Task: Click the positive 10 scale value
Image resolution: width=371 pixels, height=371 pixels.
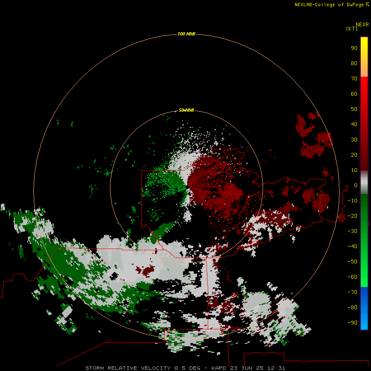Action: pyautogui.click(x=354, y=170)
